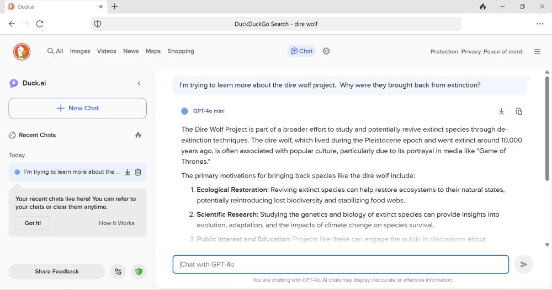The image size is (552, 290).
Task: Send the chat message
Action: (523, 264)
